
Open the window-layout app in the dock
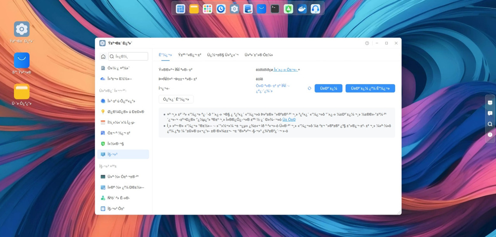[180, 9]
